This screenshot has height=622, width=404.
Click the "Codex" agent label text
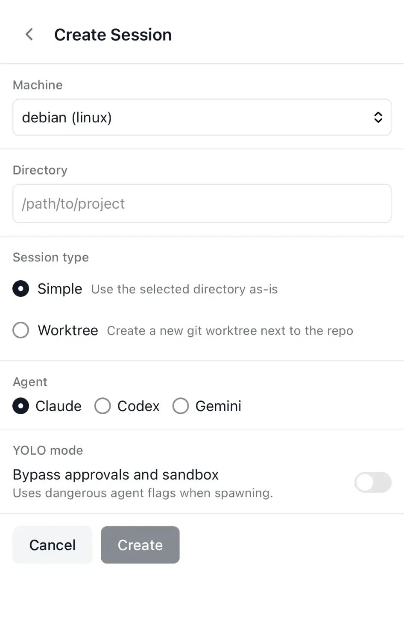click(x=138, y=406)
